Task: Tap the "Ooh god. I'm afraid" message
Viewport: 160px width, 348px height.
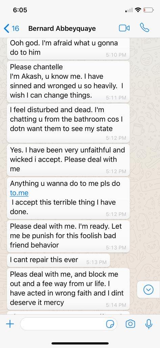Action: [68, 49]
